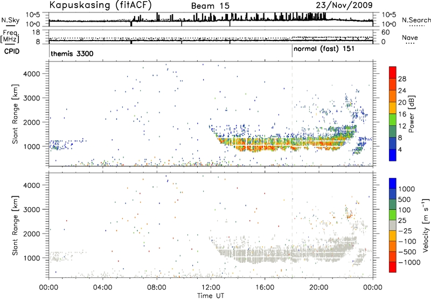Click the blue top of the Velocity color bar
Image resolution: width=431 pixels, height=299 pixels.
393,184
